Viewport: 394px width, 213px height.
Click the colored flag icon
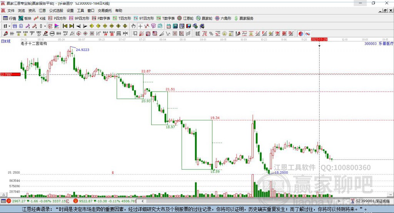(x=57, y=26)
